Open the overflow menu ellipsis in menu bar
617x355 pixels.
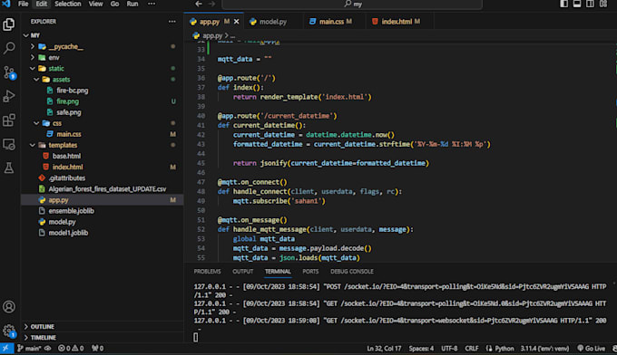click(152, 4)
